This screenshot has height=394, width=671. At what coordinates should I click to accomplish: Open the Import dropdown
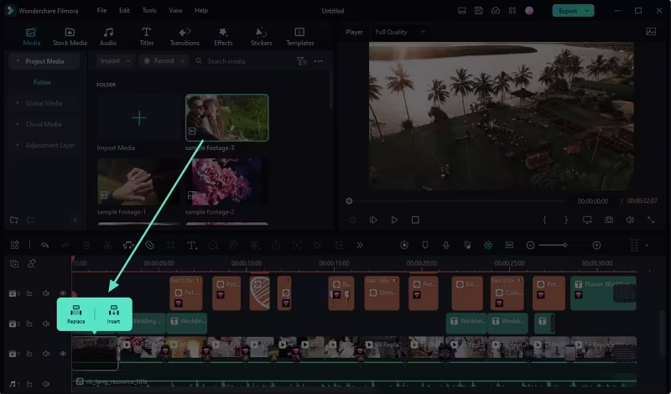[115, 60]
